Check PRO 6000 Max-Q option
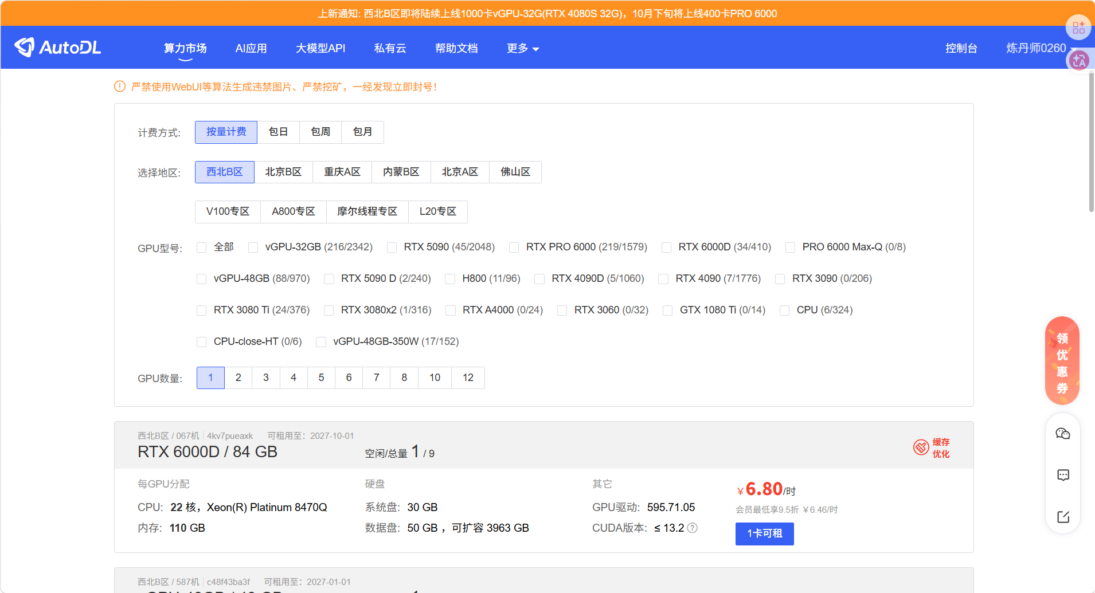This screenshot has width=1095, height=593. pos(790,248)
